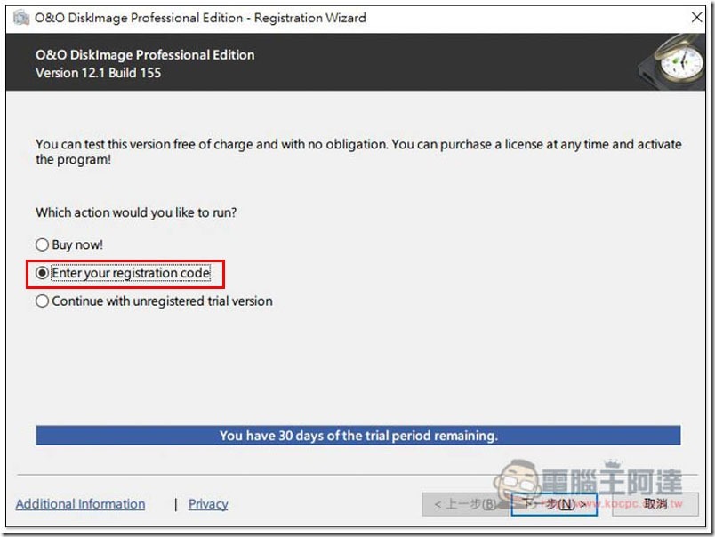Click the 30 days trial remaining bar
The image size is (715, 537).
tap(358, 436)
